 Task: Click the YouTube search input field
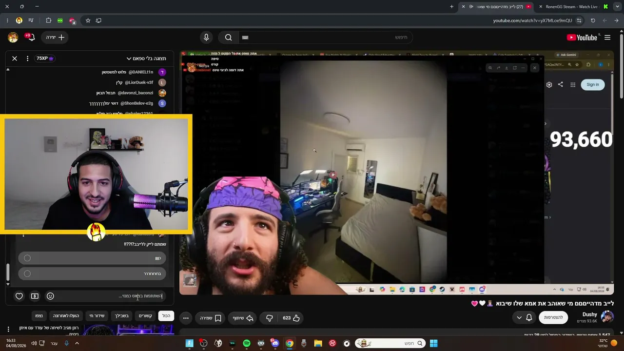(x=327, y=38)
